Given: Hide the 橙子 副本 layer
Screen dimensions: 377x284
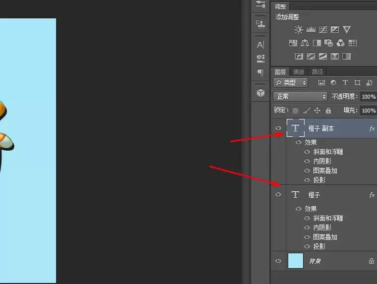Looking at the screenshot, I should pyautogui.click(x=278, y=128).
